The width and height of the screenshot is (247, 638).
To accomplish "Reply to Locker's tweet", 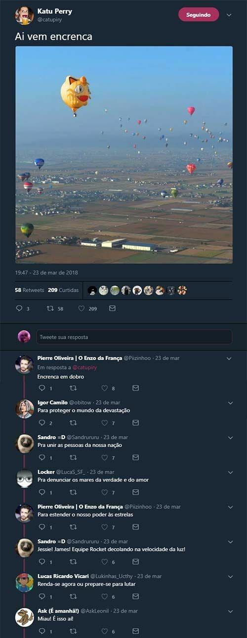I will coord(41,492).
